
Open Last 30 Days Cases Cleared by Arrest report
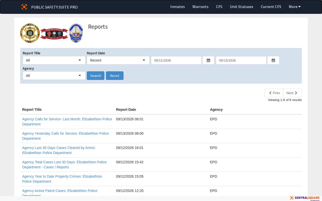tap(59, 150)
